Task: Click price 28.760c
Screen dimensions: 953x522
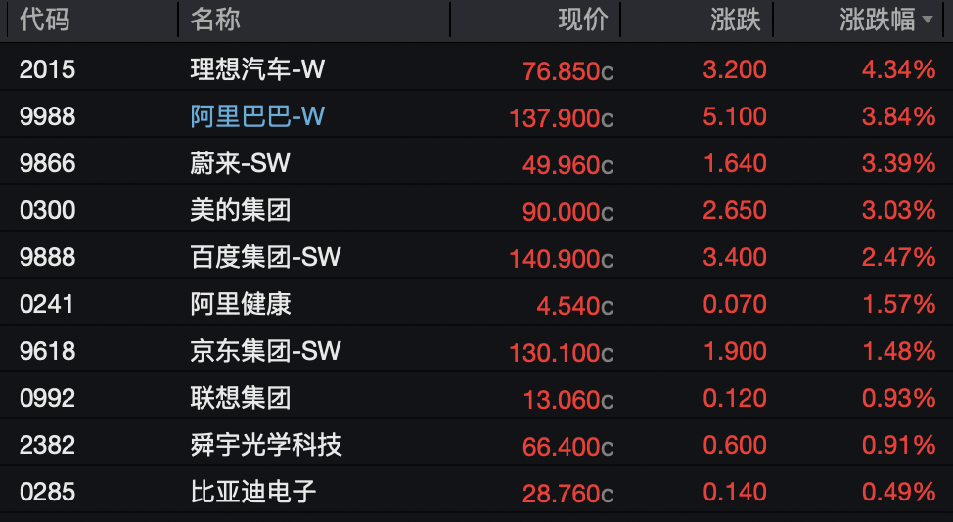Action: click(568, 494)
